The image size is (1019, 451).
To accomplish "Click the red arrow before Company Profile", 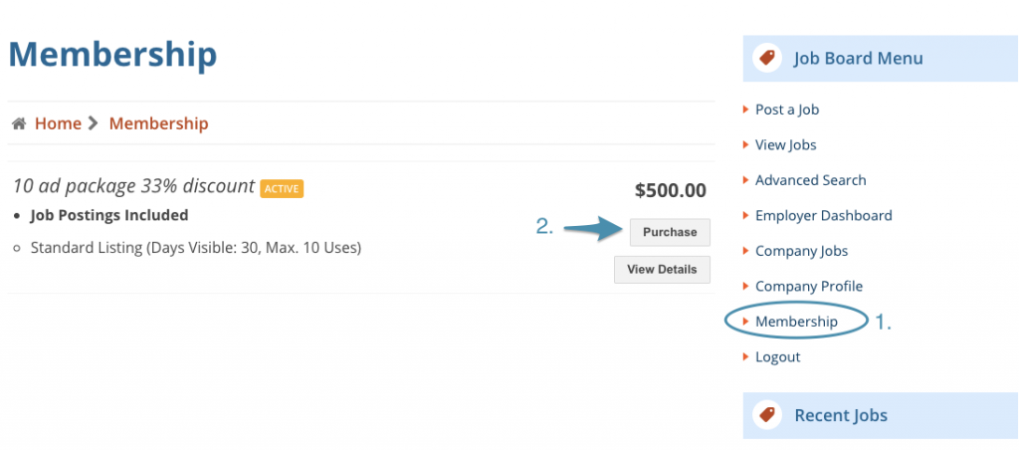I will (x=746, y=286).
